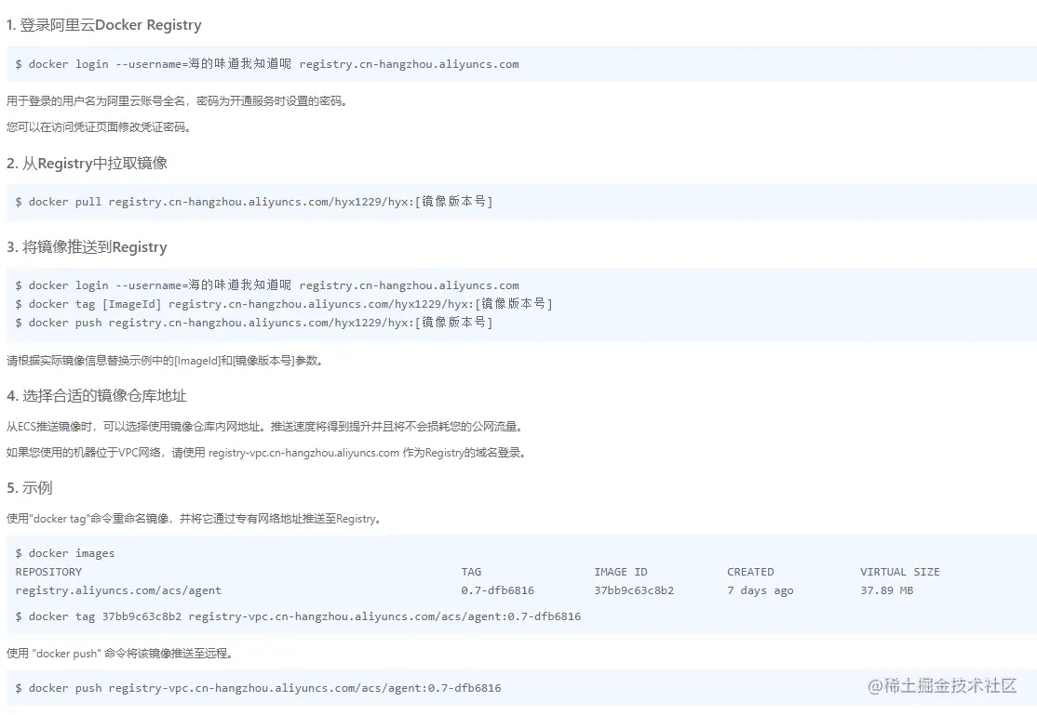Click the heading "5. 示例"

30,488
